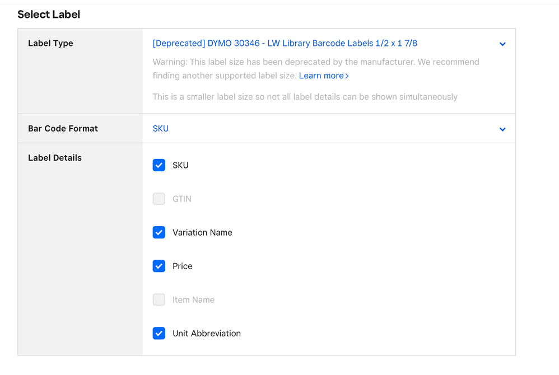
Task: Uncheck the Variation Name checkbox box
Action: coord(159,232)
